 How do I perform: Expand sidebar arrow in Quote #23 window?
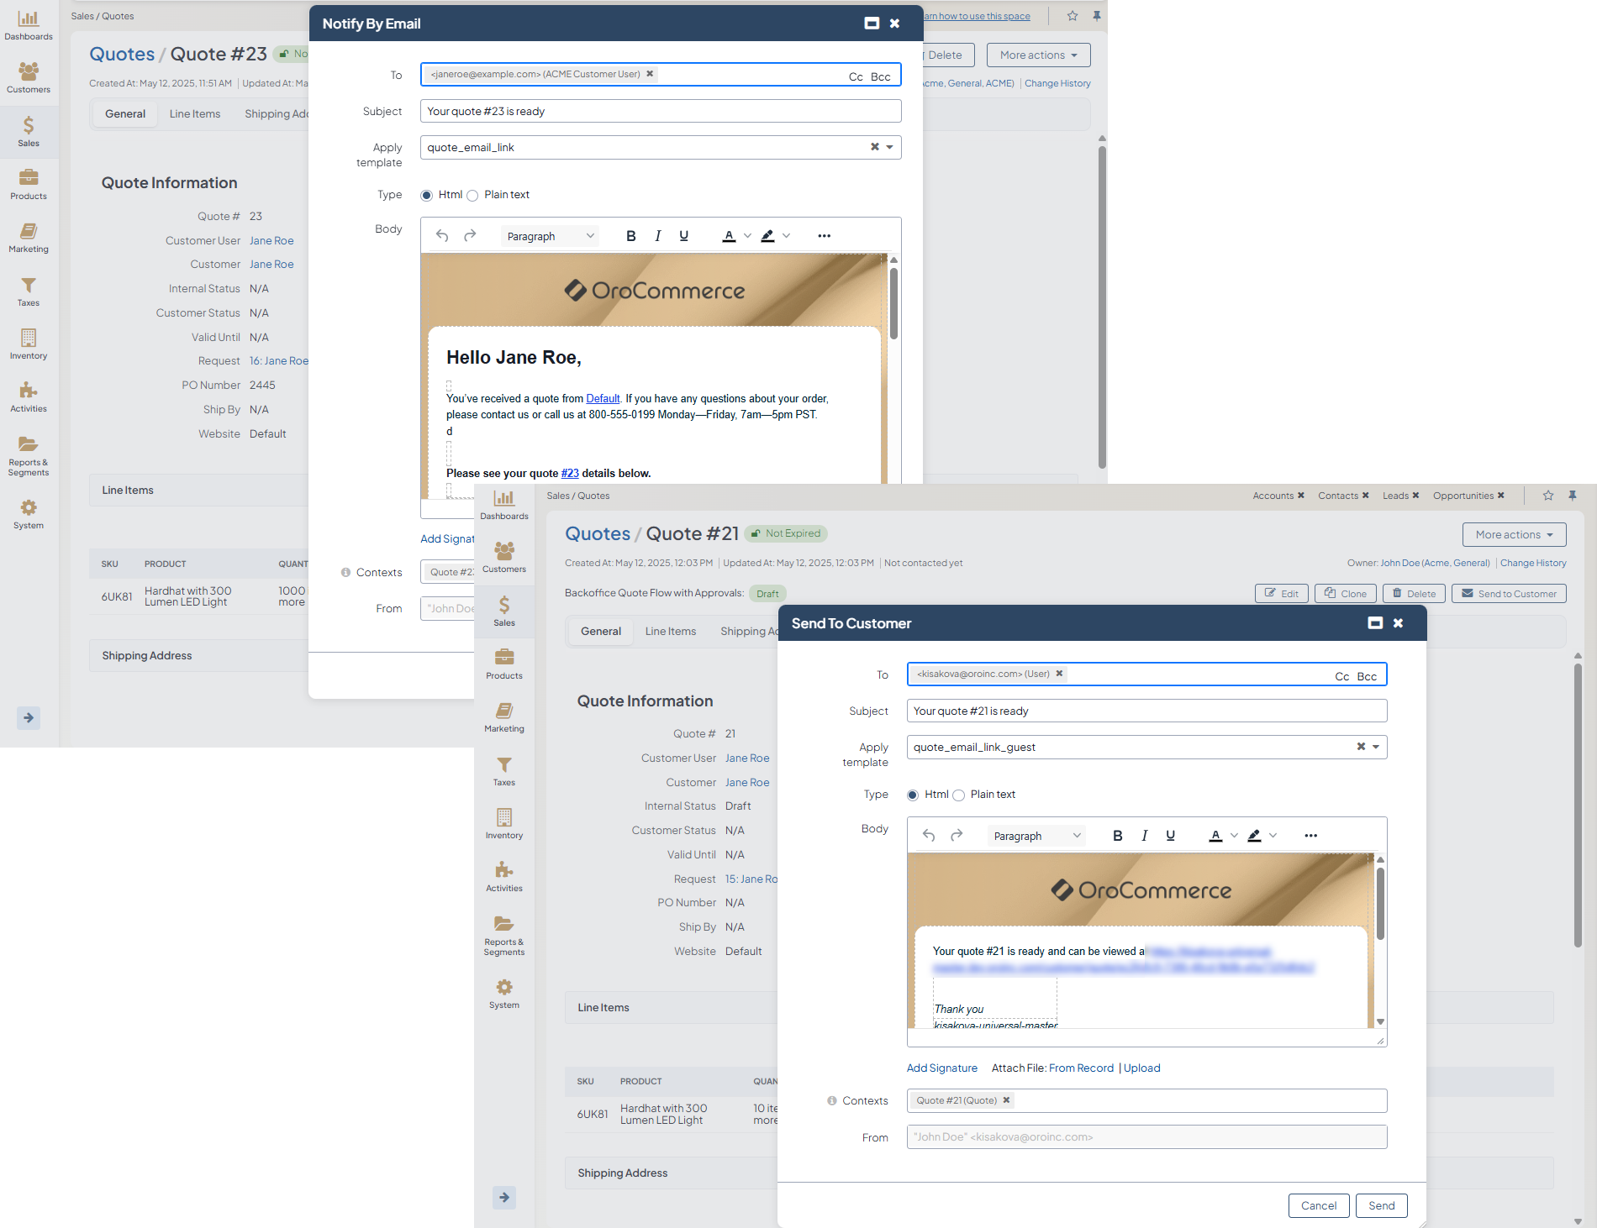[29, 717]
